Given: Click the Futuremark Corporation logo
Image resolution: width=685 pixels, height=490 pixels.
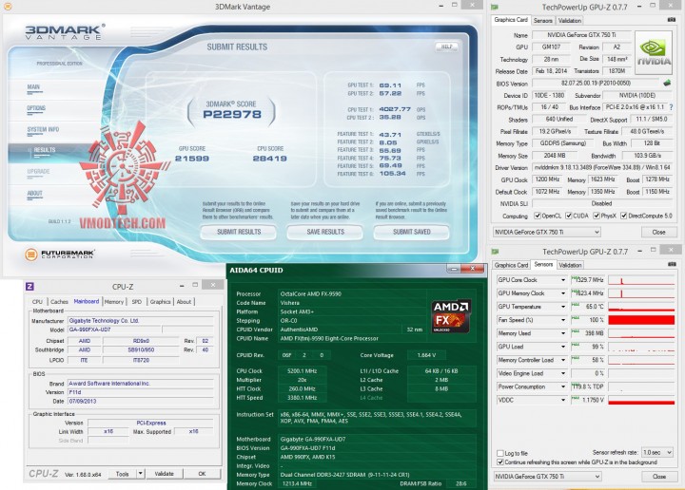Looking at the screenshot, I should click(x=60, y=254).
